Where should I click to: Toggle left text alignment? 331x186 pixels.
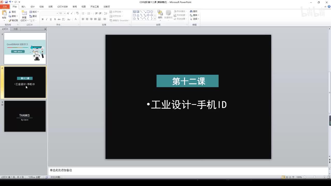coord(83,19)
